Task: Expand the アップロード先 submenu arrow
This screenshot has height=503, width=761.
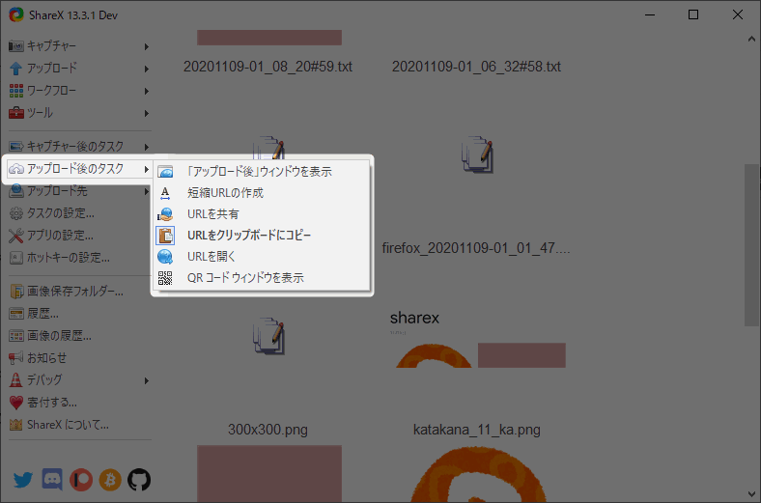Action: 146,191
